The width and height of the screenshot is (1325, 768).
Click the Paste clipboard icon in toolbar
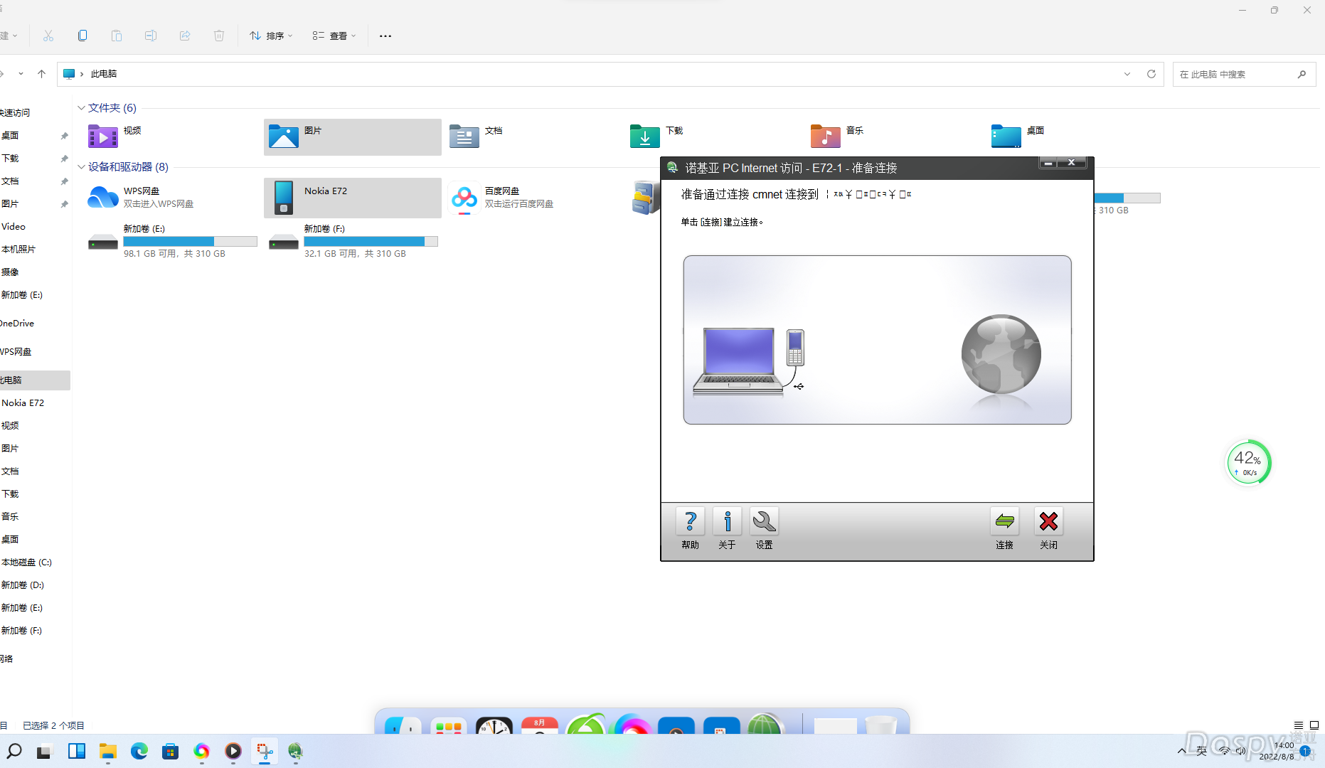pyautogui.click(x=117, y=36)
